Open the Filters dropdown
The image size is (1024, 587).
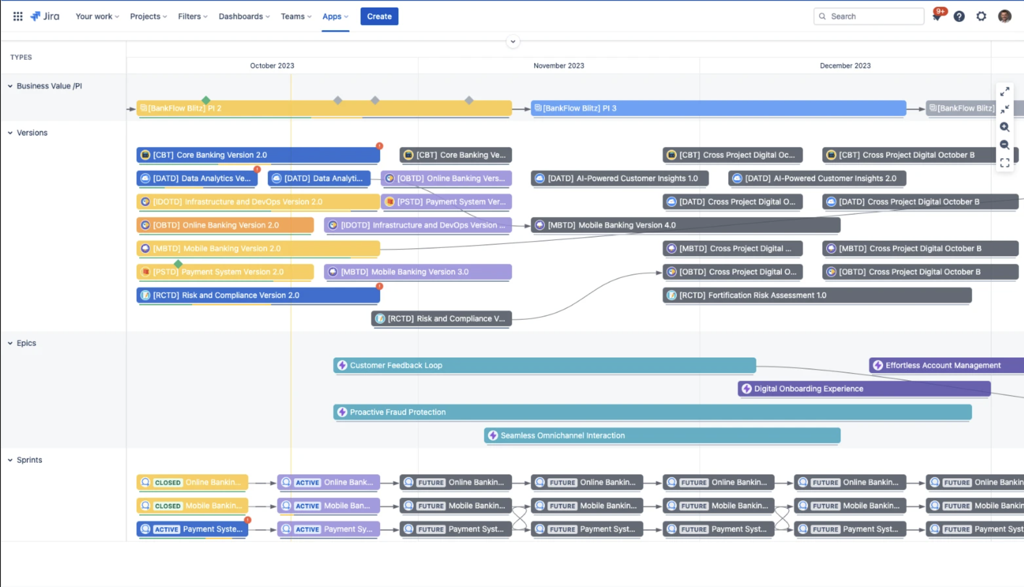point(192,16)
